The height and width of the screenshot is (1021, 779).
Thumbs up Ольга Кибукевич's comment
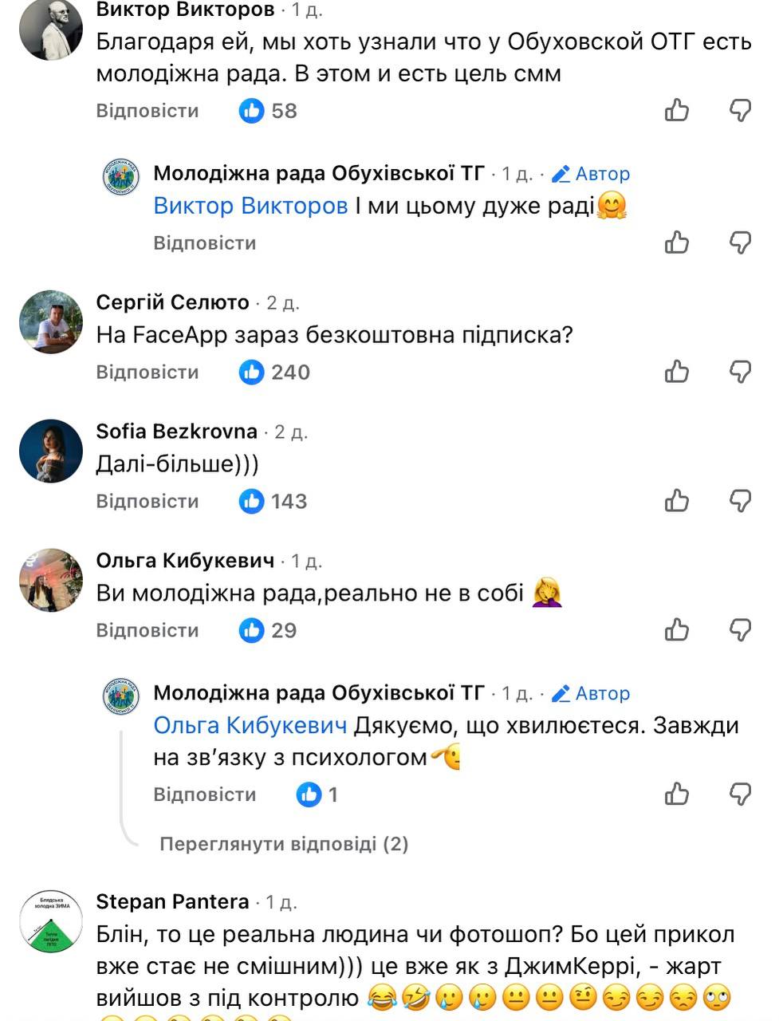pyautogui.click(x=677, y=630)
